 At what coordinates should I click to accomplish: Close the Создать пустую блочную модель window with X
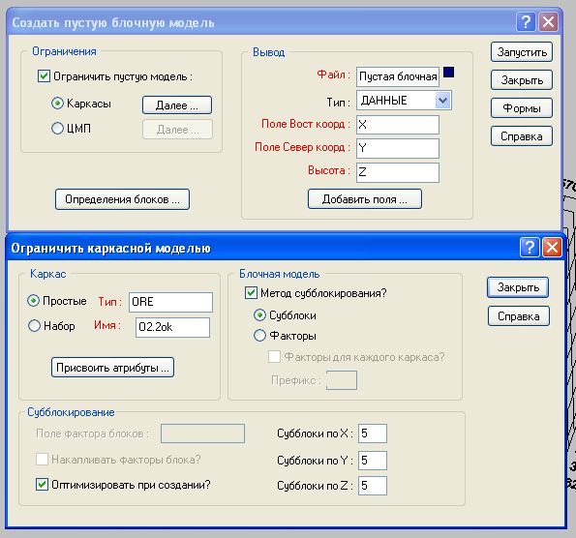549,22
